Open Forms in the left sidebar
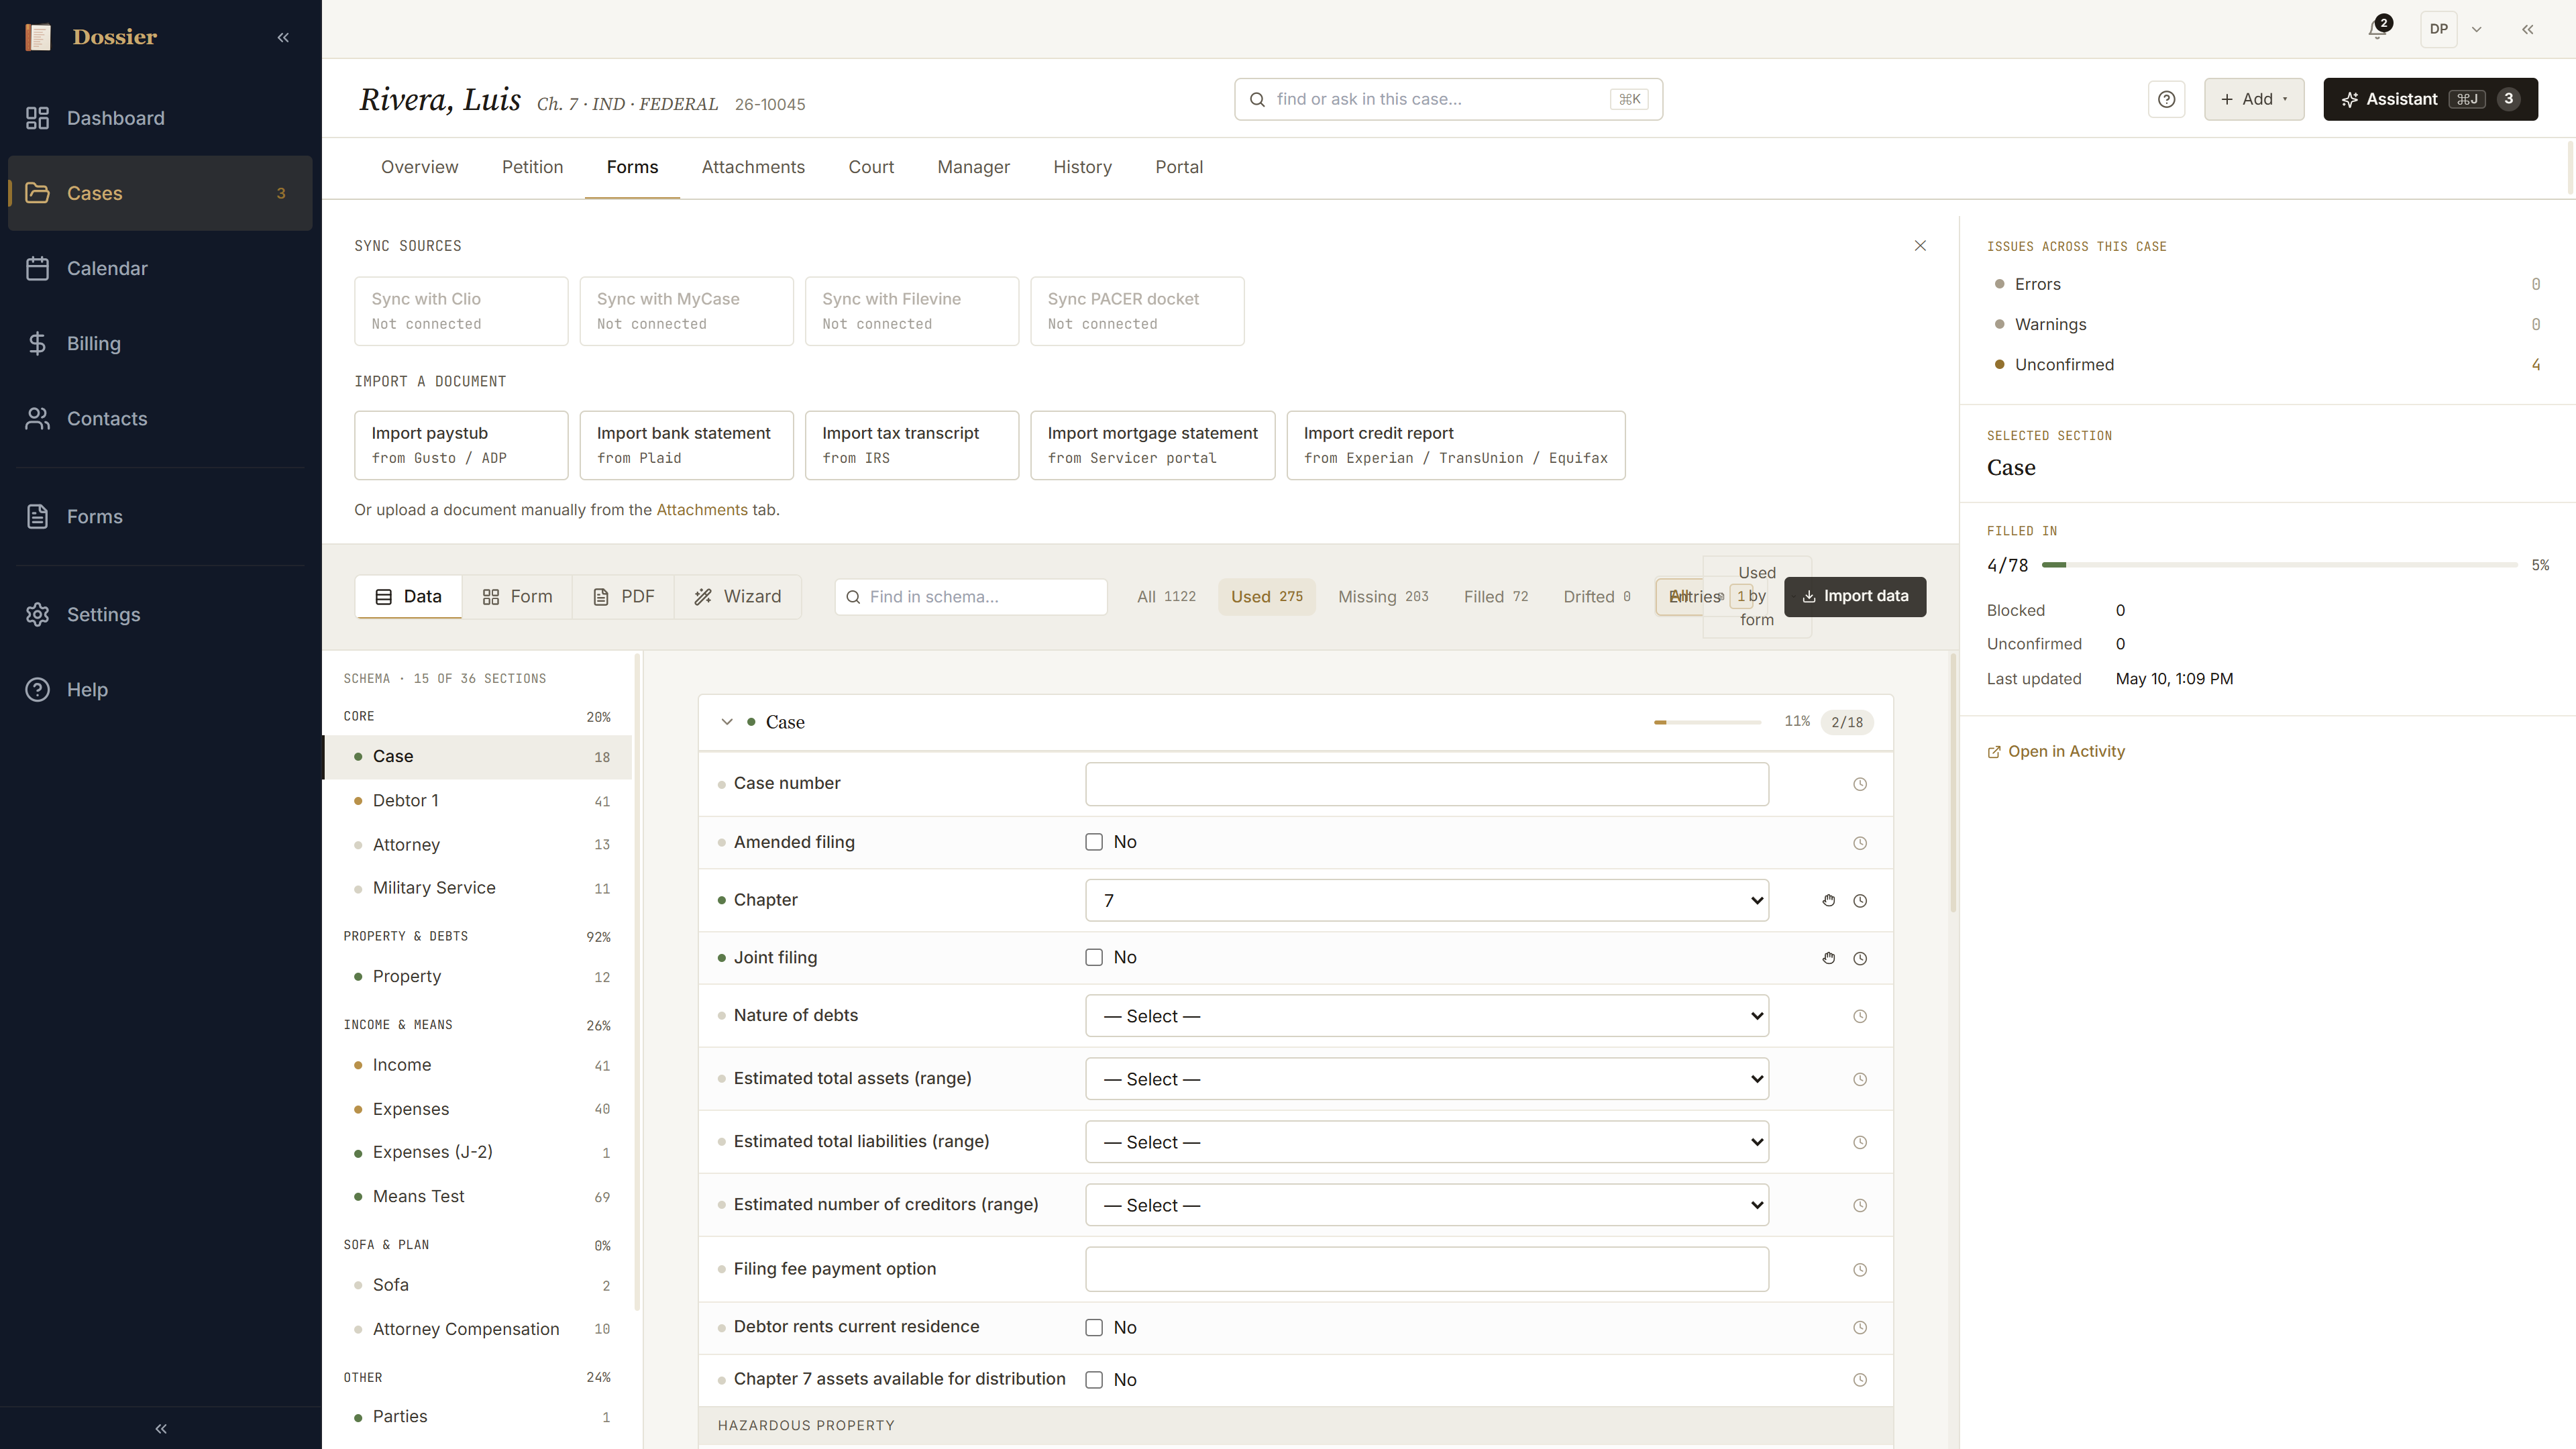The height and width of the screenshot is (1449, 2576). click(x=160, y=516)
